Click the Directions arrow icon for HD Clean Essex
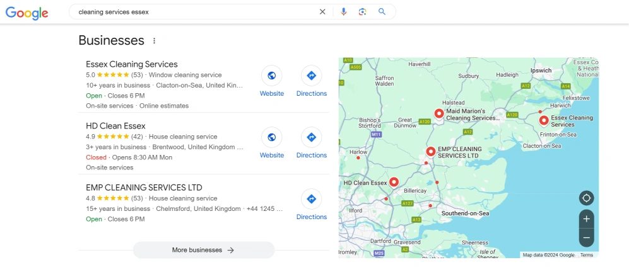The height and width of the screenshot is (272, 629). pyautogui.click(x=311, y=137)
